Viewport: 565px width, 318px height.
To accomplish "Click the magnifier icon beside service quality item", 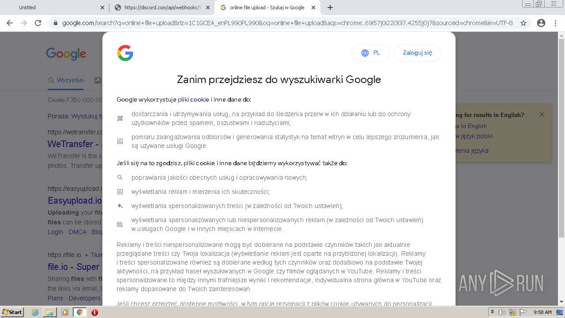I will click(x=120, y=178).
